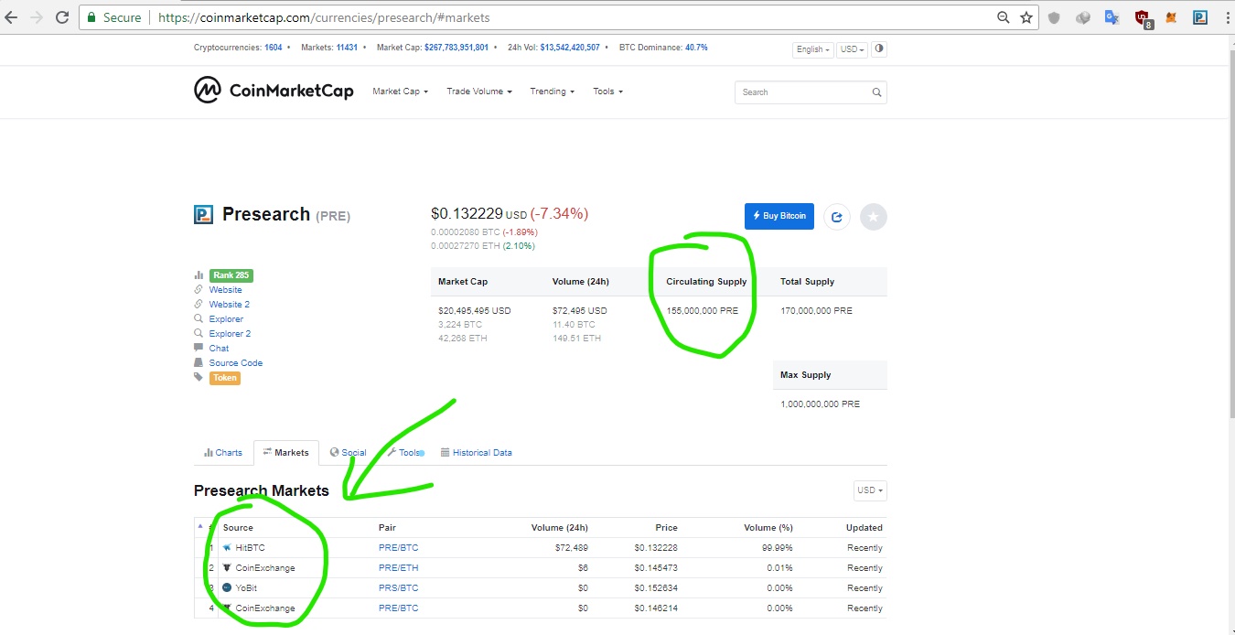Expand the Market Cap menu
Image resolution: width=1235 pixels, height=635 pixels.
click(400, 91)
